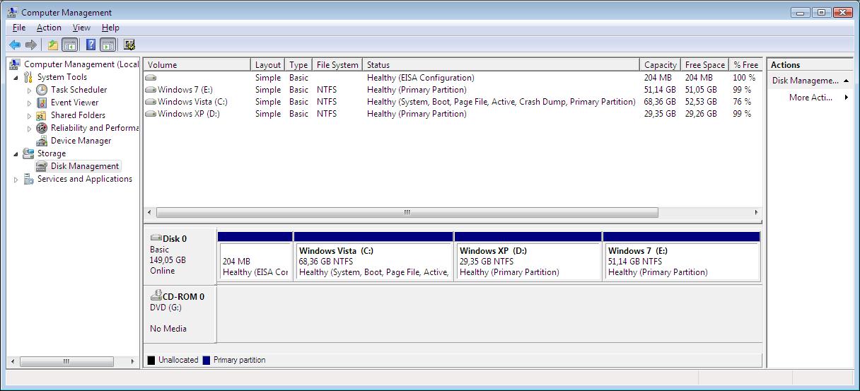Viewport: 860px width, 391px height.
Task: Click right arrow of volume list scrollbar
Action: pos(756,212)
